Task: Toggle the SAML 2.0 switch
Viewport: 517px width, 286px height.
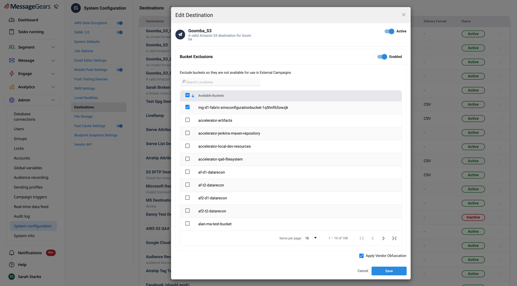Action: pyautogui.click(x=120, y=32)
